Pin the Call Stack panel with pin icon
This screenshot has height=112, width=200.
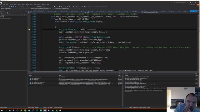[197, 74]
